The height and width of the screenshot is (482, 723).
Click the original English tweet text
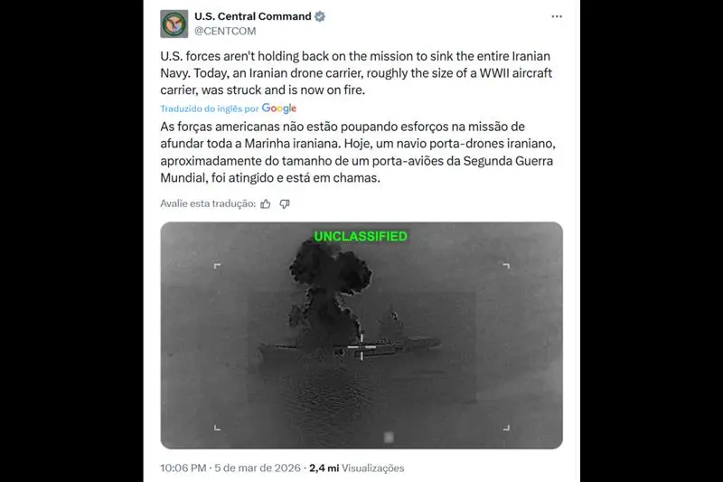click(356, 73)
